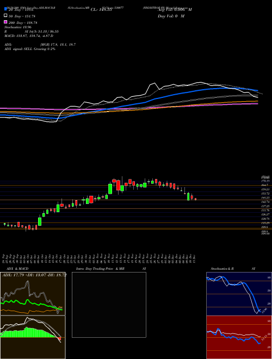Viewport: 272px width, 359px height.
Task: Open the blue Stochastics chart panel
Action: pyautogui.click(x=239, y=294)
